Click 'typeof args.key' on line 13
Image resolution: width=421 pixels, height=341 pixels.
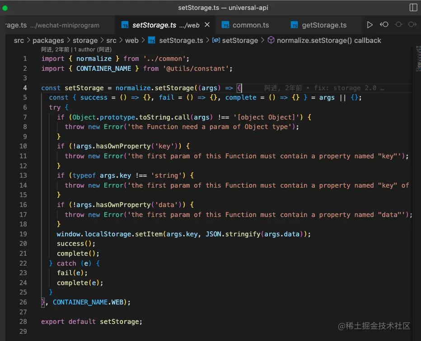click(102, 175)
